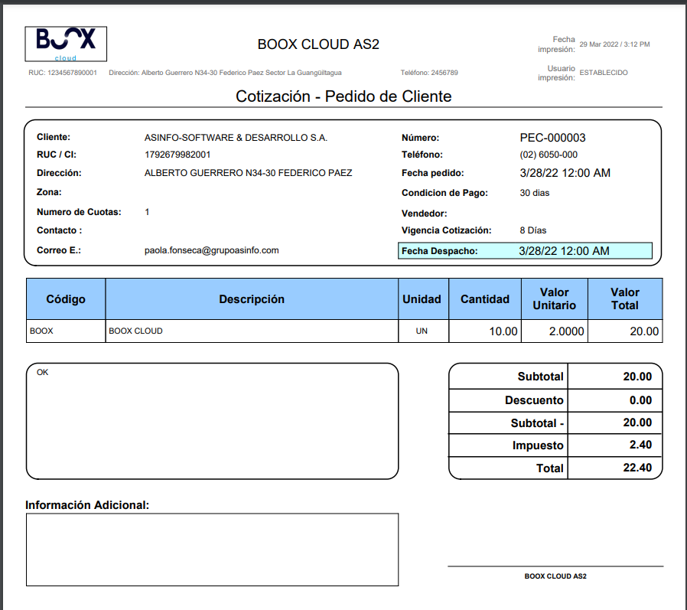Click the BOOX CLOUD AS2 signature caption
687x610 pixels.
pos(555,576)
